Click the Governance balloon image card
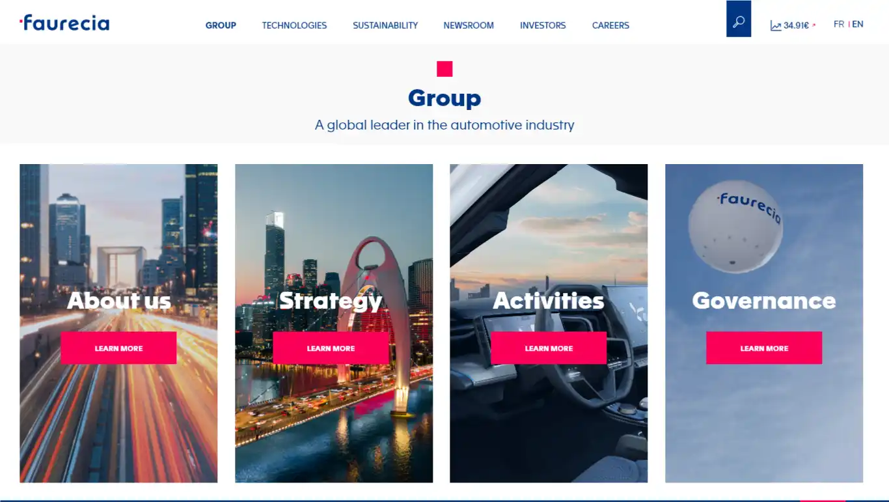The width and height of the screenshot is (889, 502). pos(764,323)
